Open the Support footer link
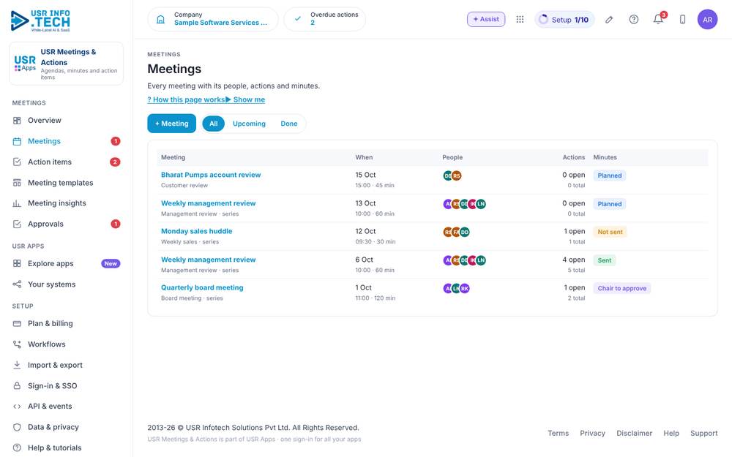732x457 pixels. point(704,433)
